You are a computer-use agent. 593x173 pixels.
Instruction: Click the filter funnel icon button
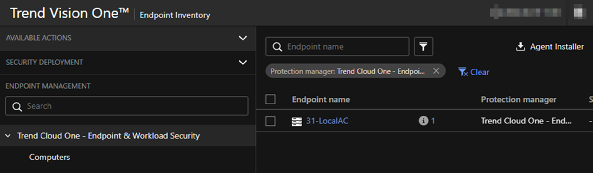pyautogui.click(x=423, y=47)
